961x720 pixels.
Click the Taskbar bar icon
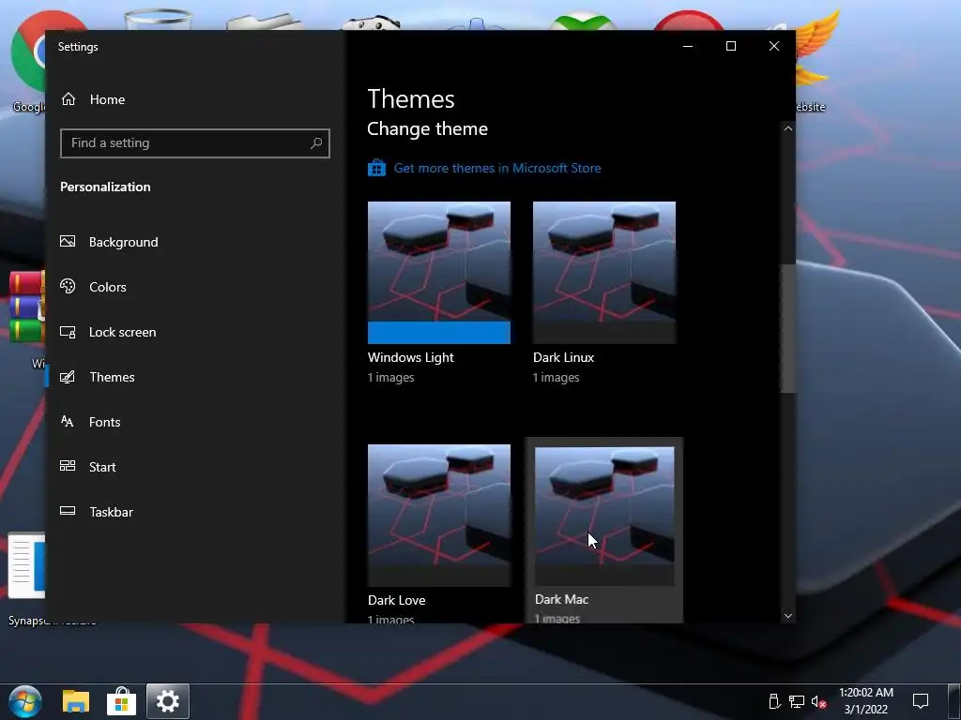tap(68, 511)
